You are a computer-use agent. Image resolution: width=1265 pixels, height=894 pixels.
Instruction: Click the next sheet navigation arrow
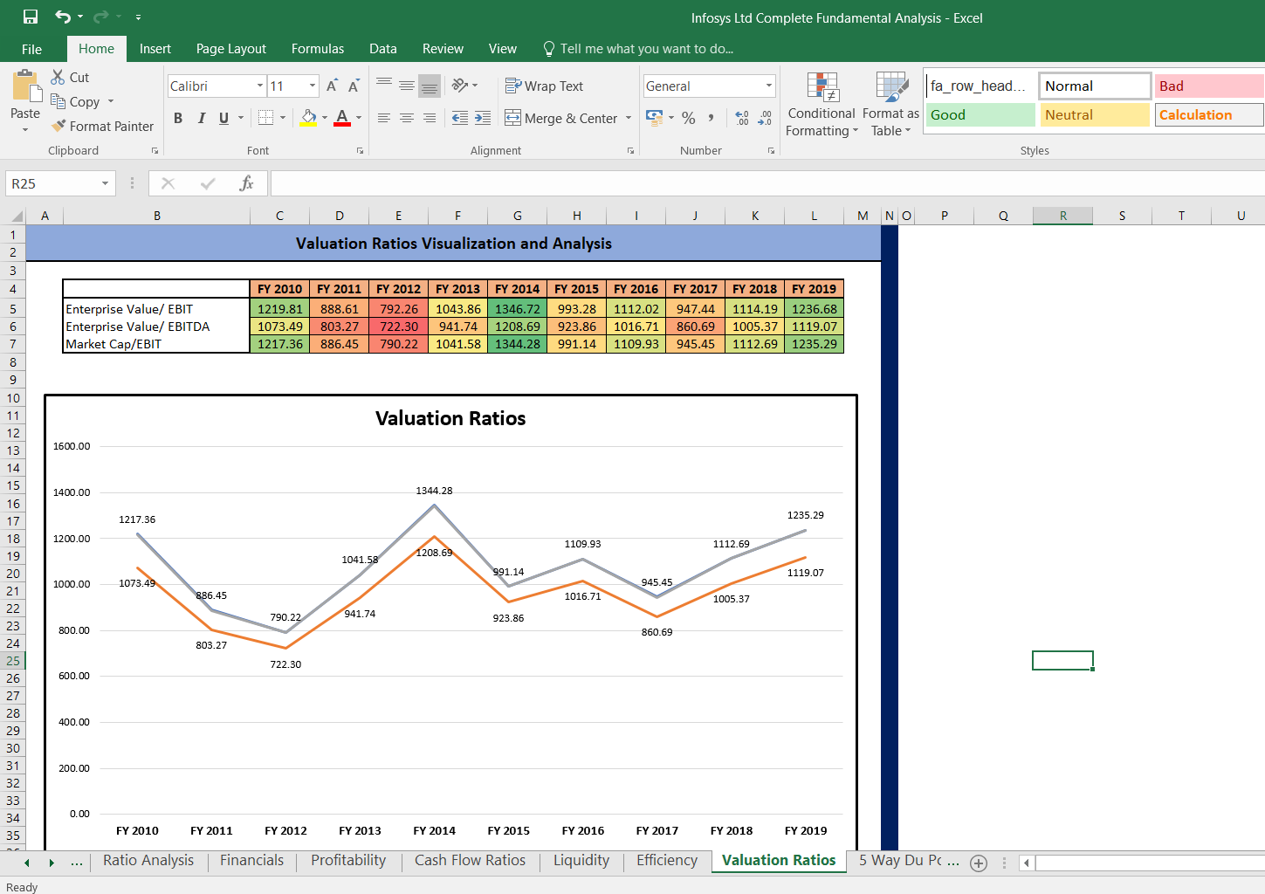[52, 863]
